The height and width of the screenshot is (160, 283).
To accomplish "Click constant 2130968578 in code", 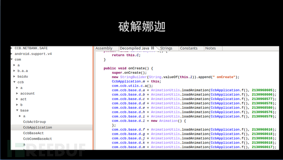I will coord(262,103).
